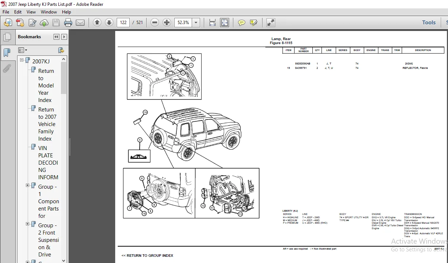Image resolution: width=448 pixels, height=263 pixels.
Task: Open Return to 2007 Vehicle Family Index bookmark
Action: pos(47,124)
